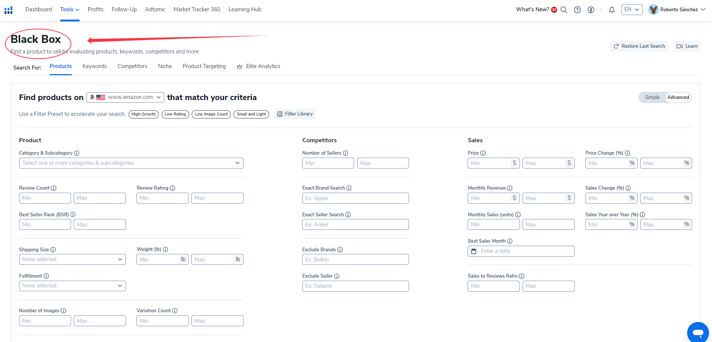The width and height of the screenshot is (712, 342).
Task: Apply the Low Image Count preset
Action: (211, 114)
